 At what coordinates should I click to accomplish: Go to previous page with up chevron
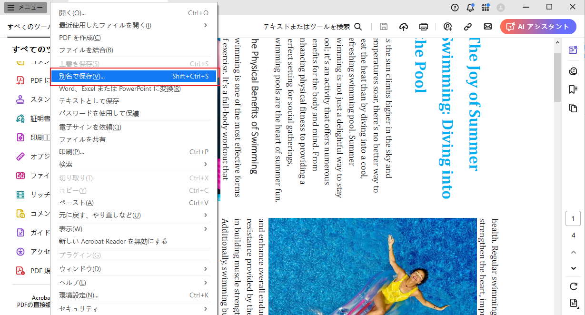click(573, 252)
